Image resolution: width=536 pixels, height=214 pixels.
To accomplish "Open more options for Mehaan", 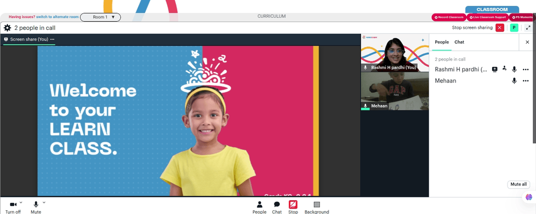I will [526, 81].
